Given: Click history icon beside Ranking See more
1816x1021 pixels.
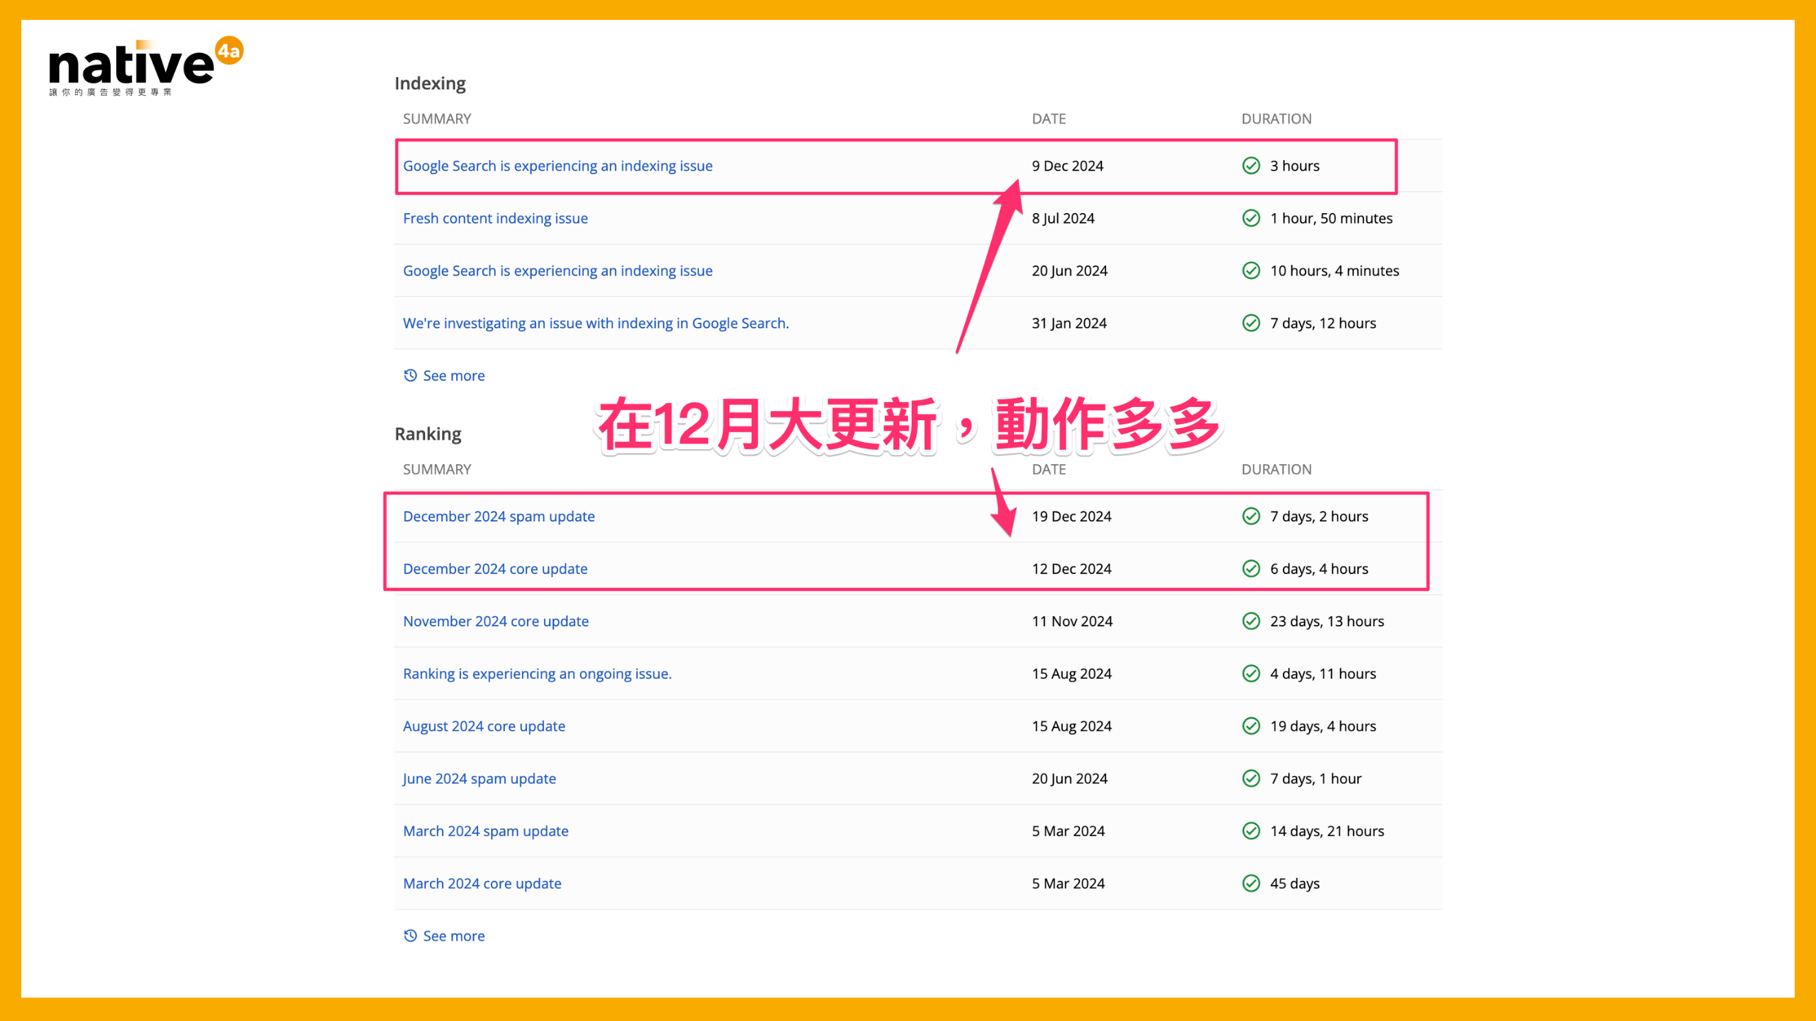Looking at the screenshot, I should coord(410,936).
